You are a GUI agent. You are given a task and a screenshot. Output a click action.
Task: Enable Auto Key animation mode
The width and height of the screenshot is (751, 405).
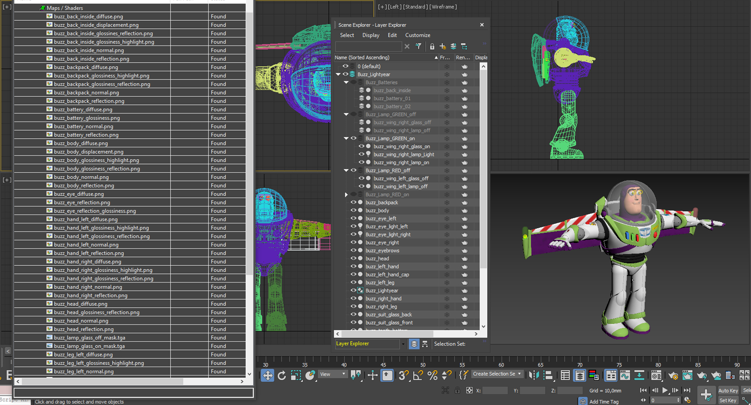(x=728, y=390)
